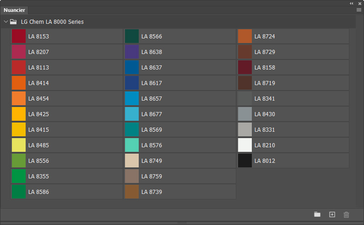Viewport: 364px width, 225px height.
Task: Select the bright blue LA 8657 swatch
Action: (x=132, y=98)
